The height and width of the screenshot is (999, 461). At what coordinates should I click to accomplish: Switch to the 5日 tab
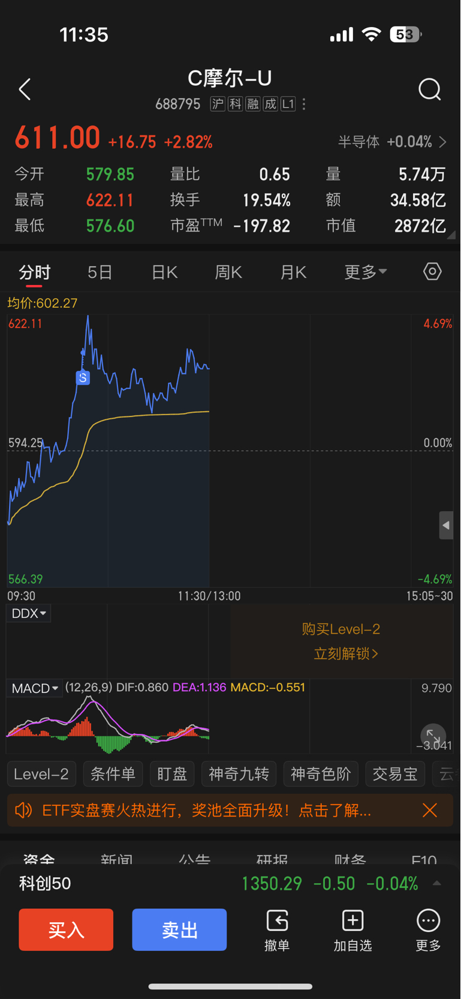pyautogui.click(x=100, y=272)
